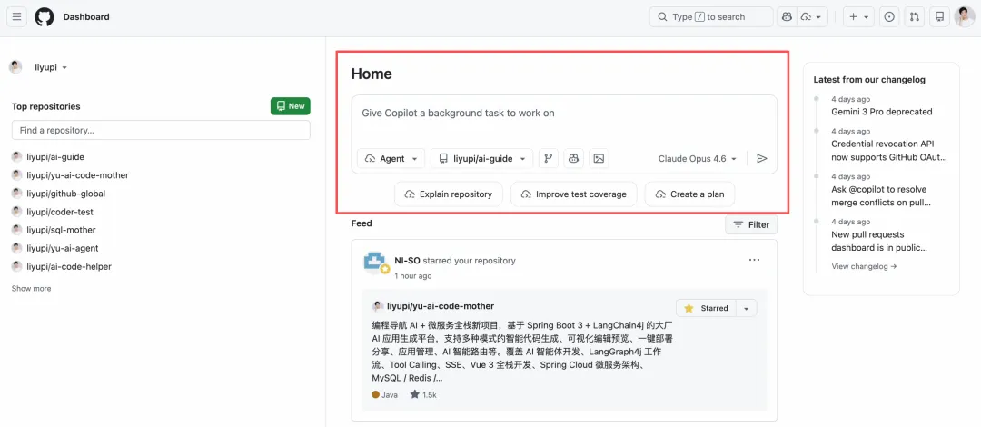Click the green New repository button

pyautogui.click(x=291, y=106)
